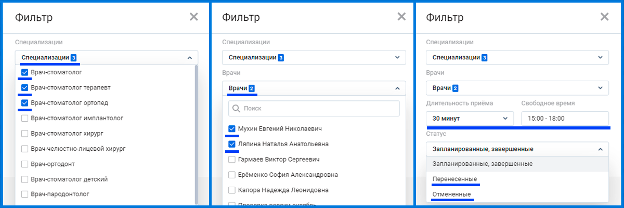Check the Врач-ортодонт checkbox
Screen dimensions: 624x208
pos(24,164)
